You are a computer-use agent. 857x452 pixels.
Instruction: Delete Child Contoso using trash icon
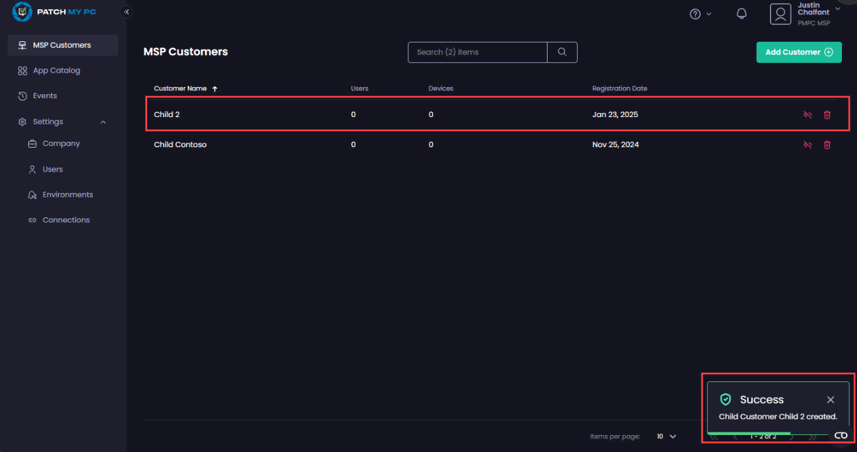click(x=827, y=145)
